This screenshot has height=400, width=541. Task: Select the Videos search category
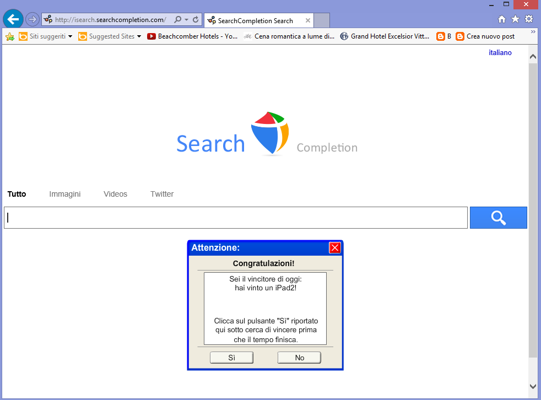tap(115, 194)
